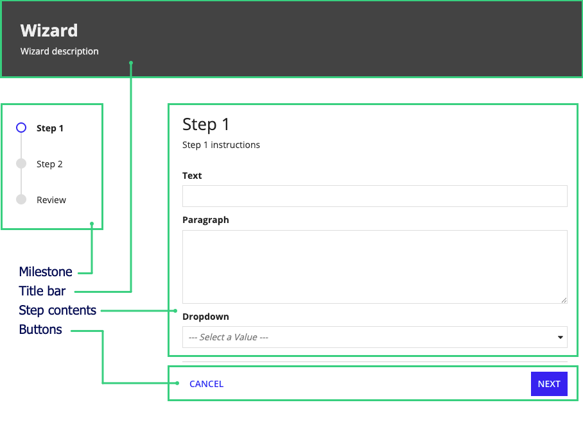Focus the Text input field
The width and height of the screenshot is (583, 439).
375,196
